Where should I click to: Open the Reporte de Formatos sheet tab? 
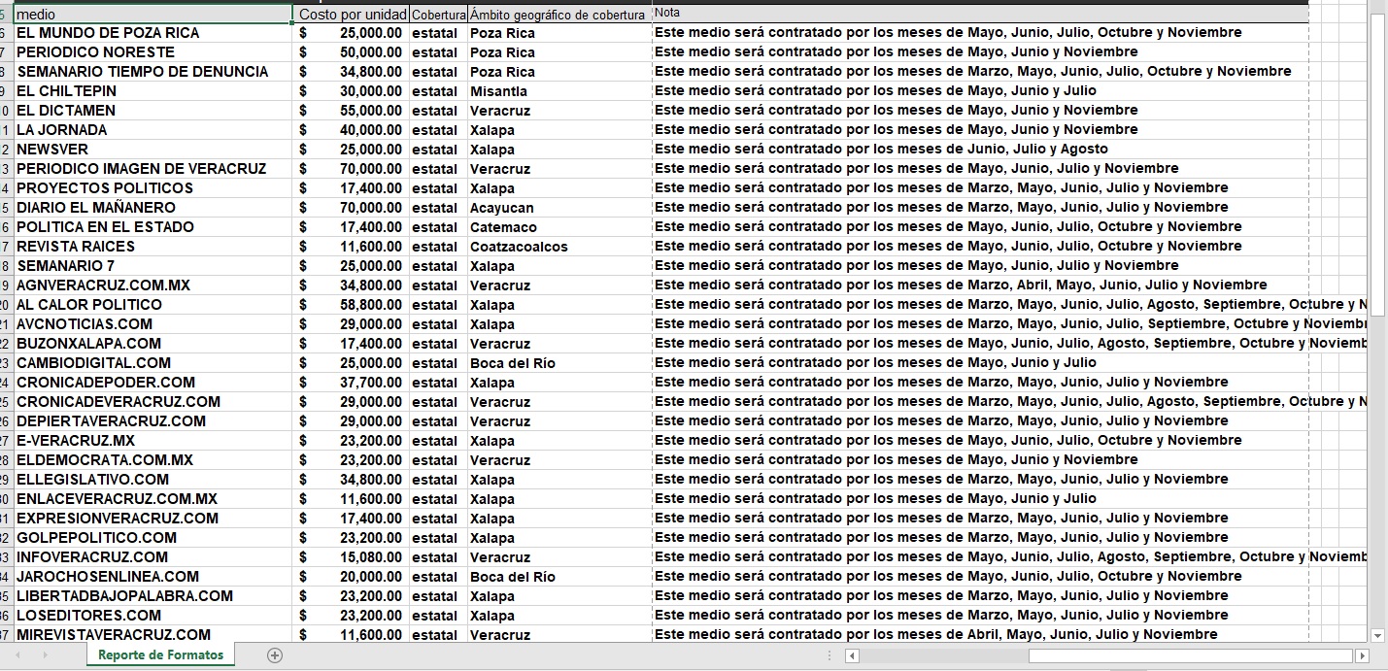[160, 655]
